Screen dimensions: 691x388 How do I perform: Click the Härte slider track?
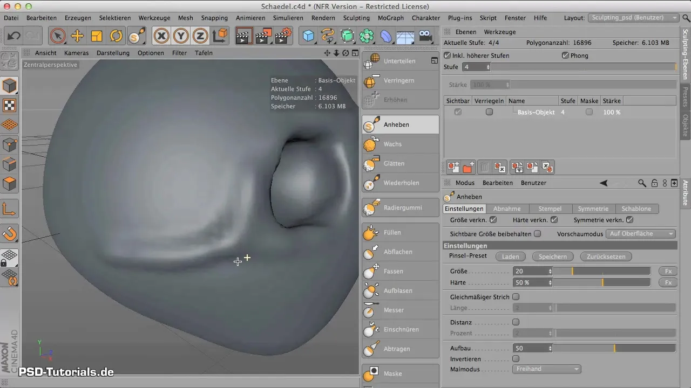click(x=602, y=282)
